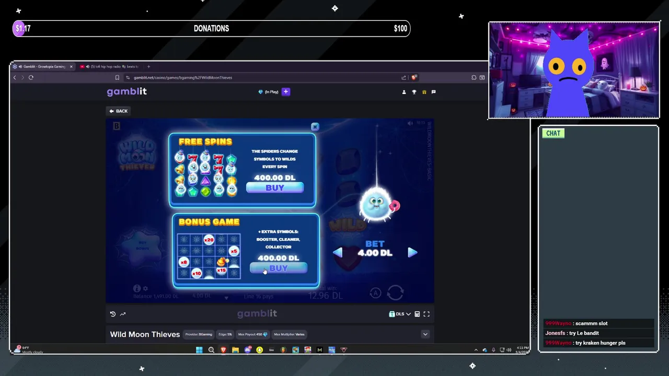669x376 pixels.
Task: Reload the current page
Action: 31,77
